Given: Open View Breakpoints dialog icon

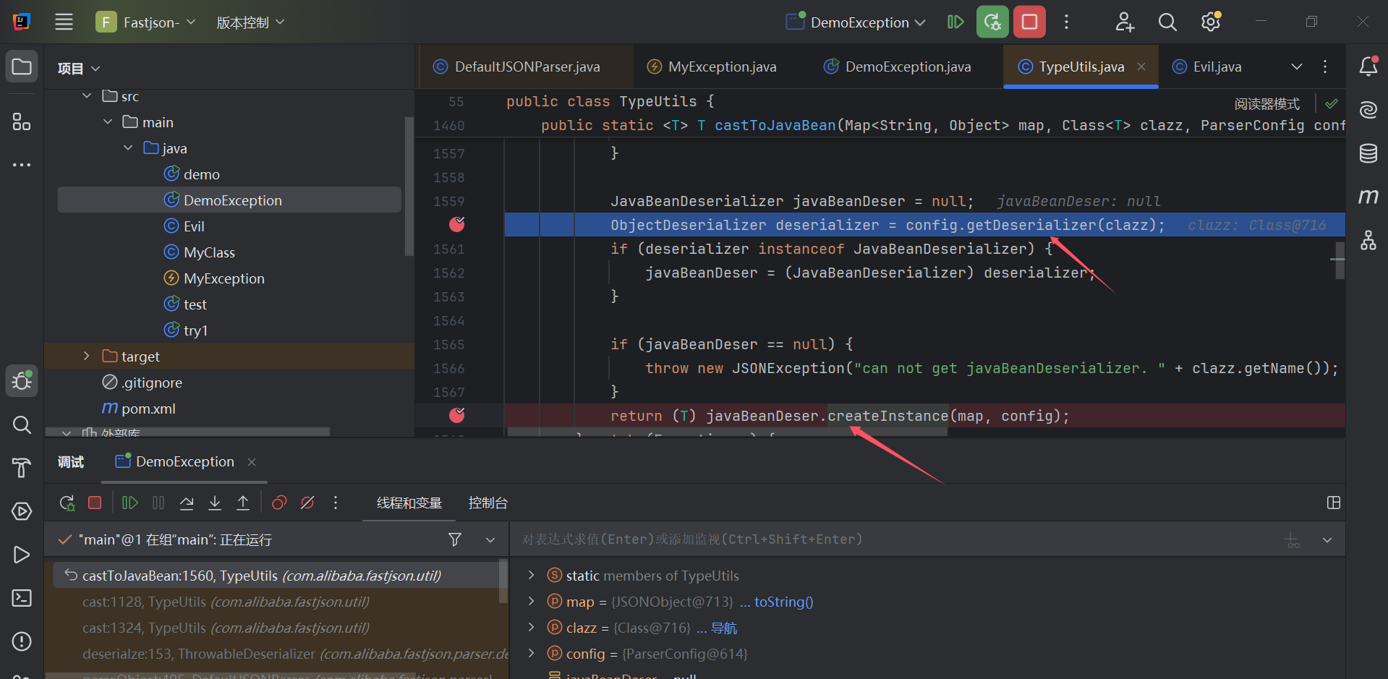Looking at the screenshot, I should click(279, 503).
